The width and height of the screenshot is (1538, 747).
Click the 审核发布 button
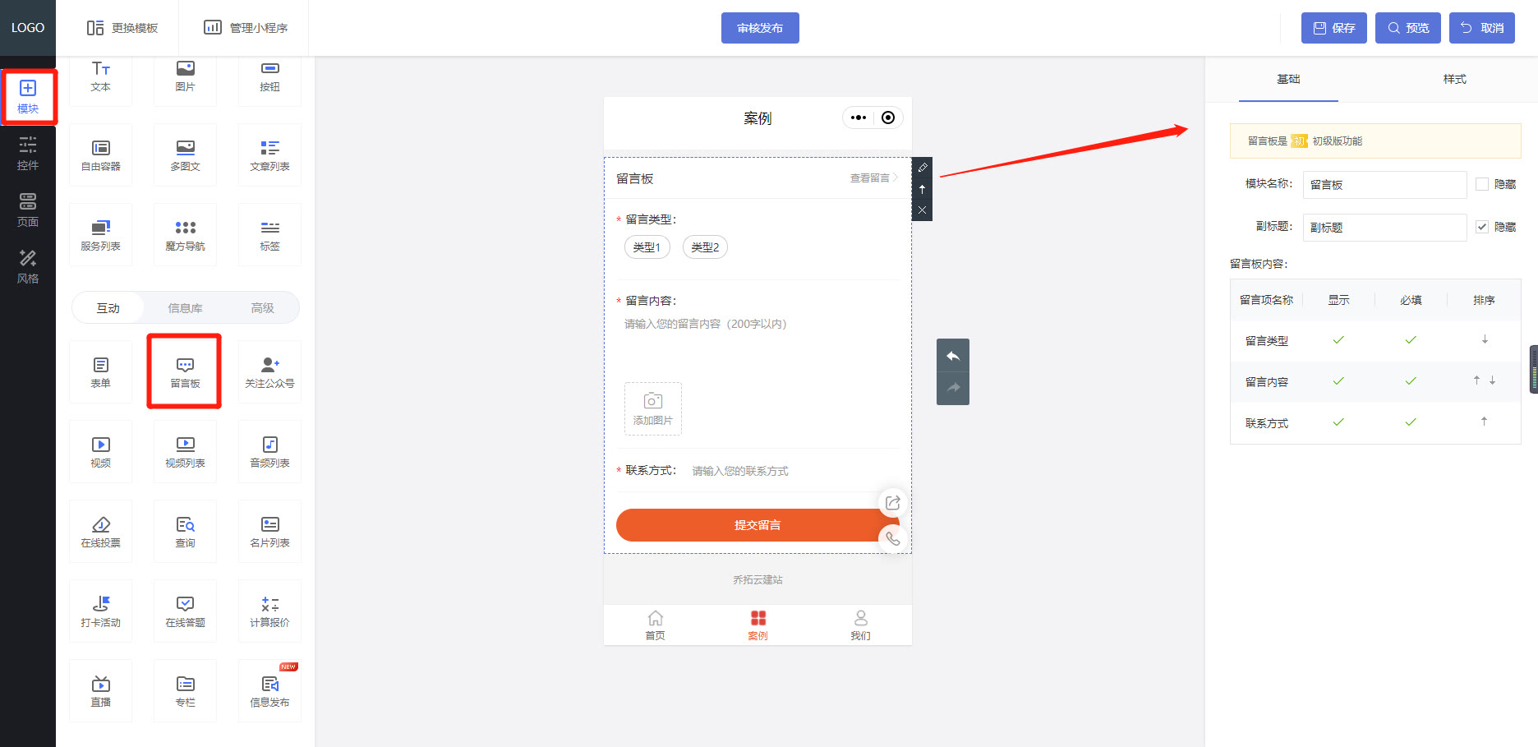pyautogui.click(x=760, y=28)
